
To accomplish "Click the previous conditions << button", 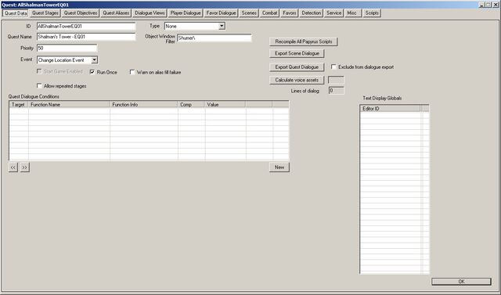I will pos(13,167).
